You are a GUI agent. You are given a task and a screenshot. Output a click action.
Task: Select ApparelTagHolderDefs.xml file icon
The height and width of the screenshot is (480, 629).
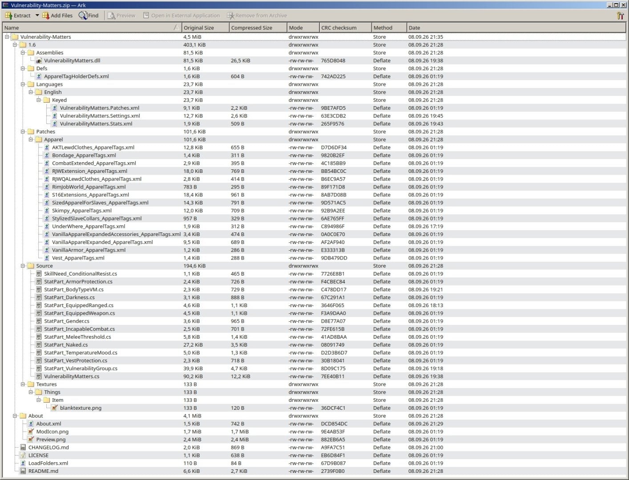point(39,76)
